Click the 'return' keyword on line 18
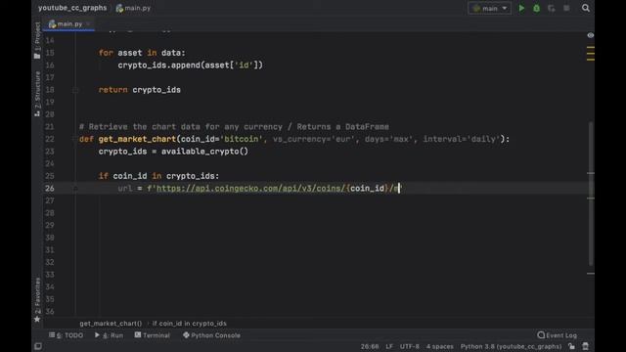 pos(113,90)
